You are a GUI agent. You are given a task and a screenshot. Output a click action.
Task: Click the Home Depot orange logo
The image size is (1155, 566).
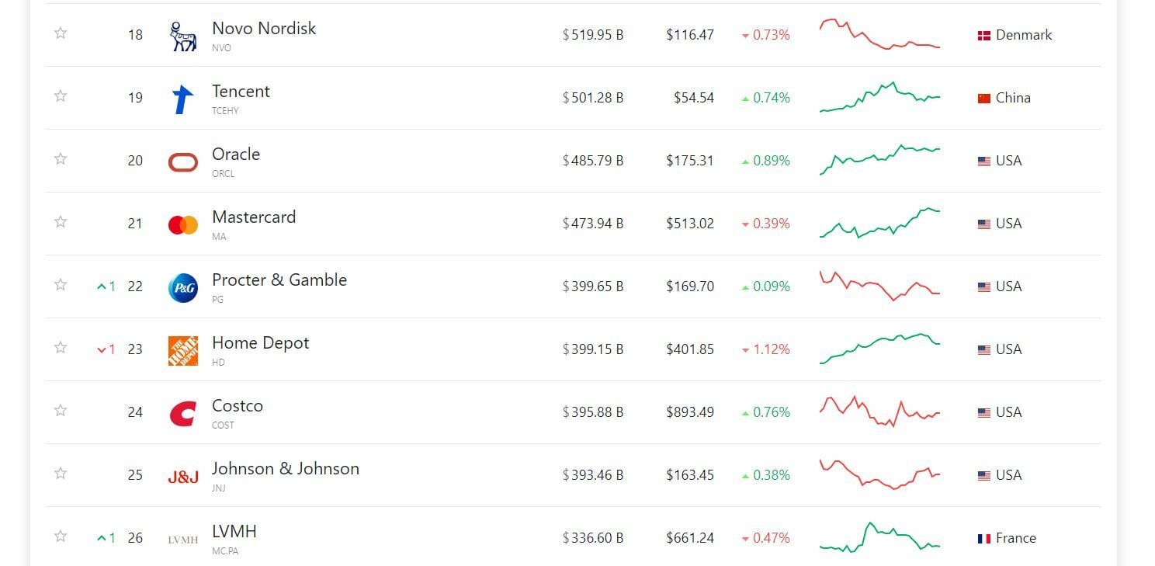(x=183, y=350)
